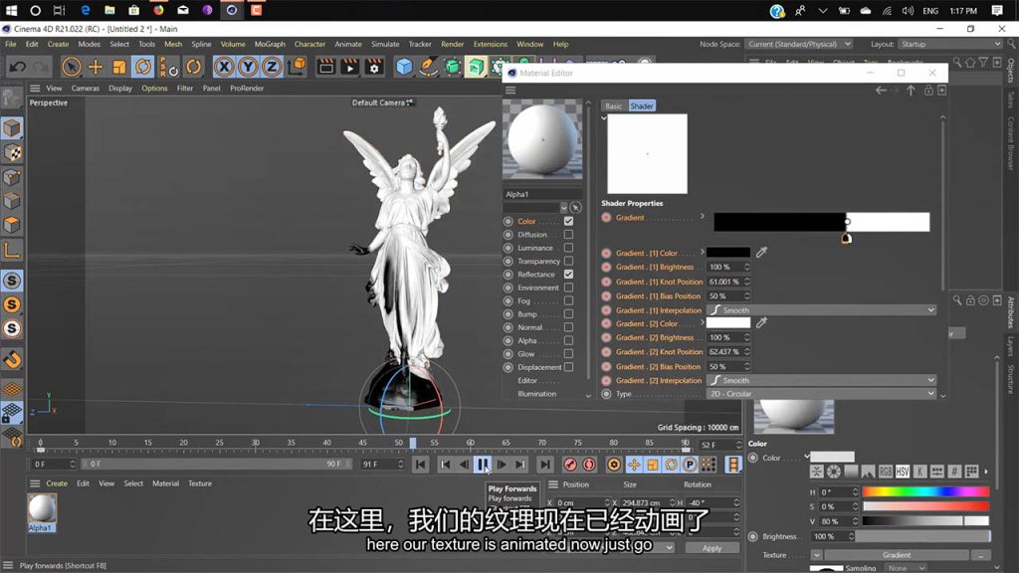Open Edit Render Settings icon
The width and height of the screenshot is (1019, 573).
(x=374, y=67)
